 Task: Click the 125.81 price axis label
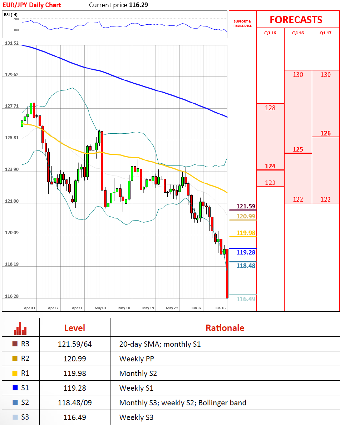point(12,138)
